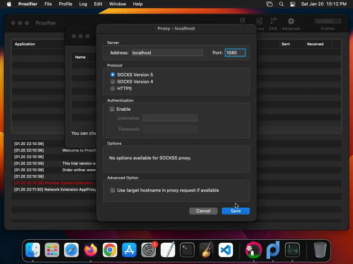Select SOCKS Version 4 protocol

[x=113, y=81]
